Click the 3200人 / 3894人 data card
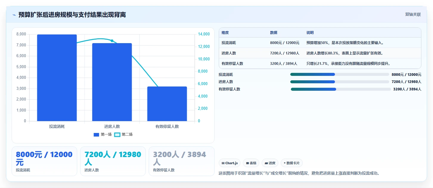The width and height of the screenshot is (433, 188). (181, 161)
